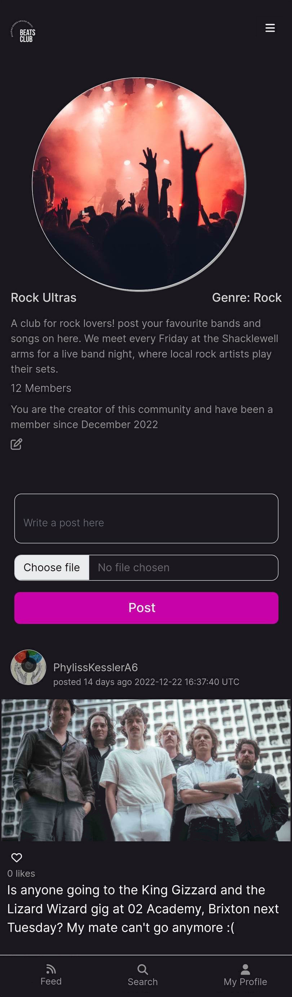
Task: Select the Feed tab label
Action: 51,981
